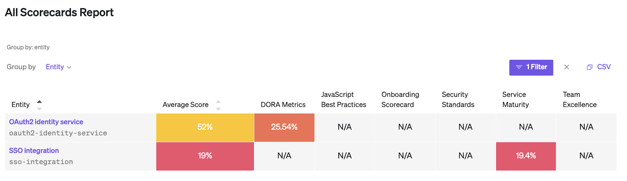Click the Service Maturity column header
Image resolution: width=627 pixels, height=181 pixels.
click(515, 99)
